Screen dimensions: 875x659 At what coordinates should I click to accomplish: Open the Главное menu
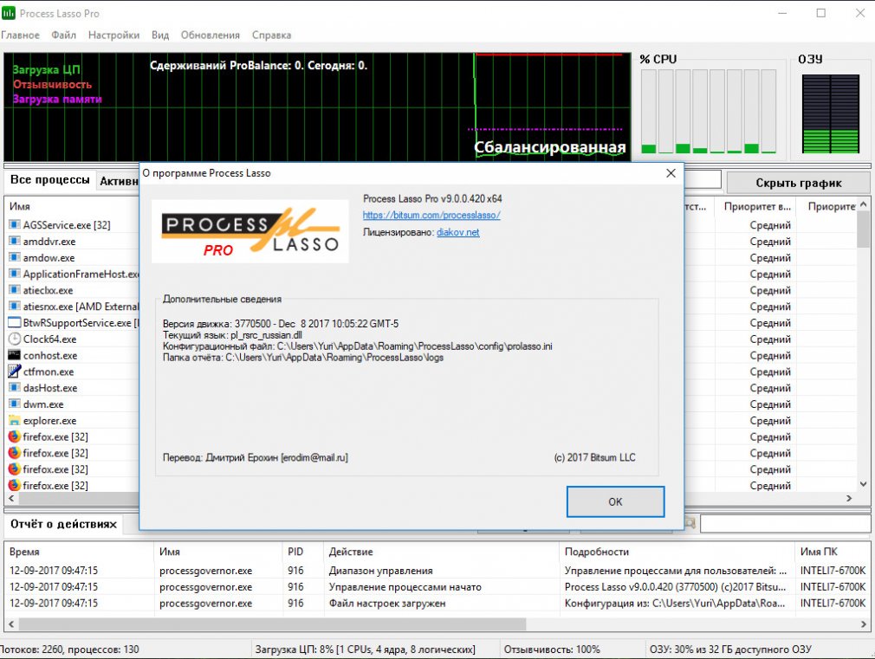(x=20, y=36)
